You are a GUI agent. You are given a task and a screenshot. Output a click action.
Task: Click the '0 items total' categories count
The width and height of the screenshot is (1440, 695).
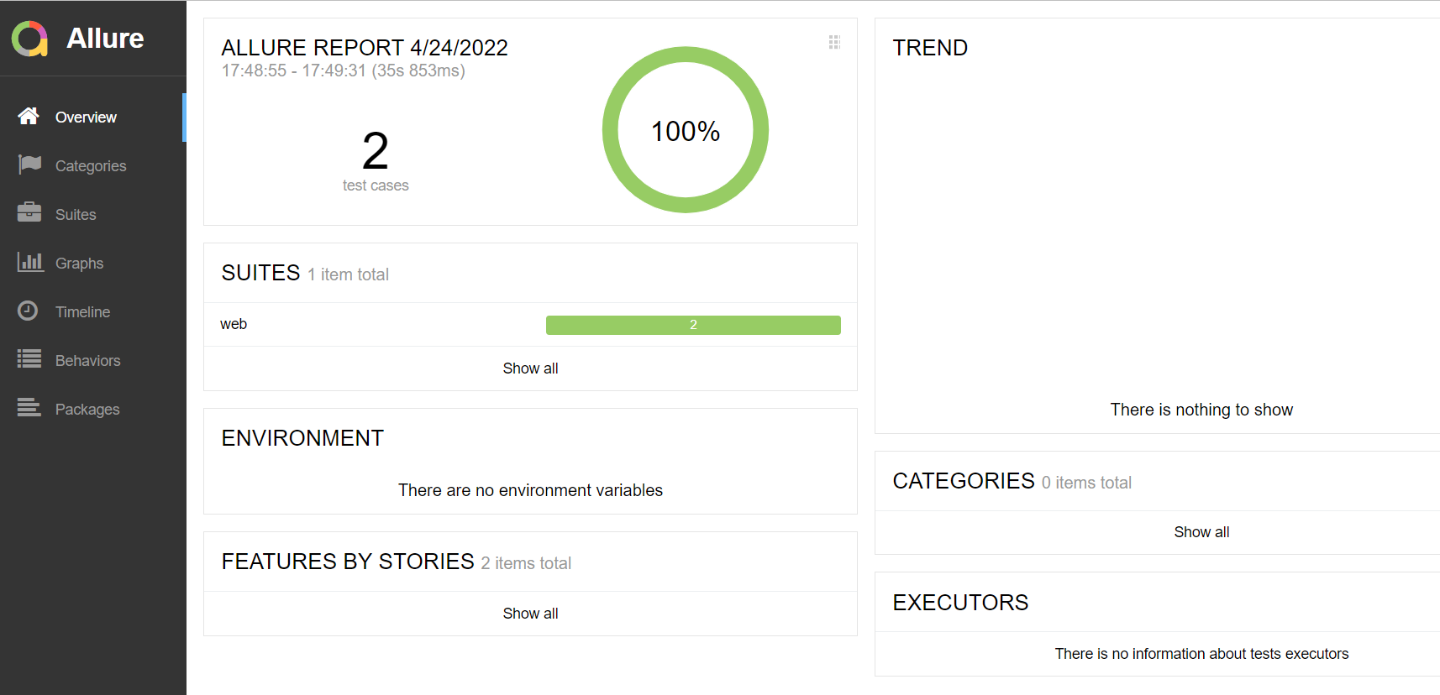click(1086, 483)
